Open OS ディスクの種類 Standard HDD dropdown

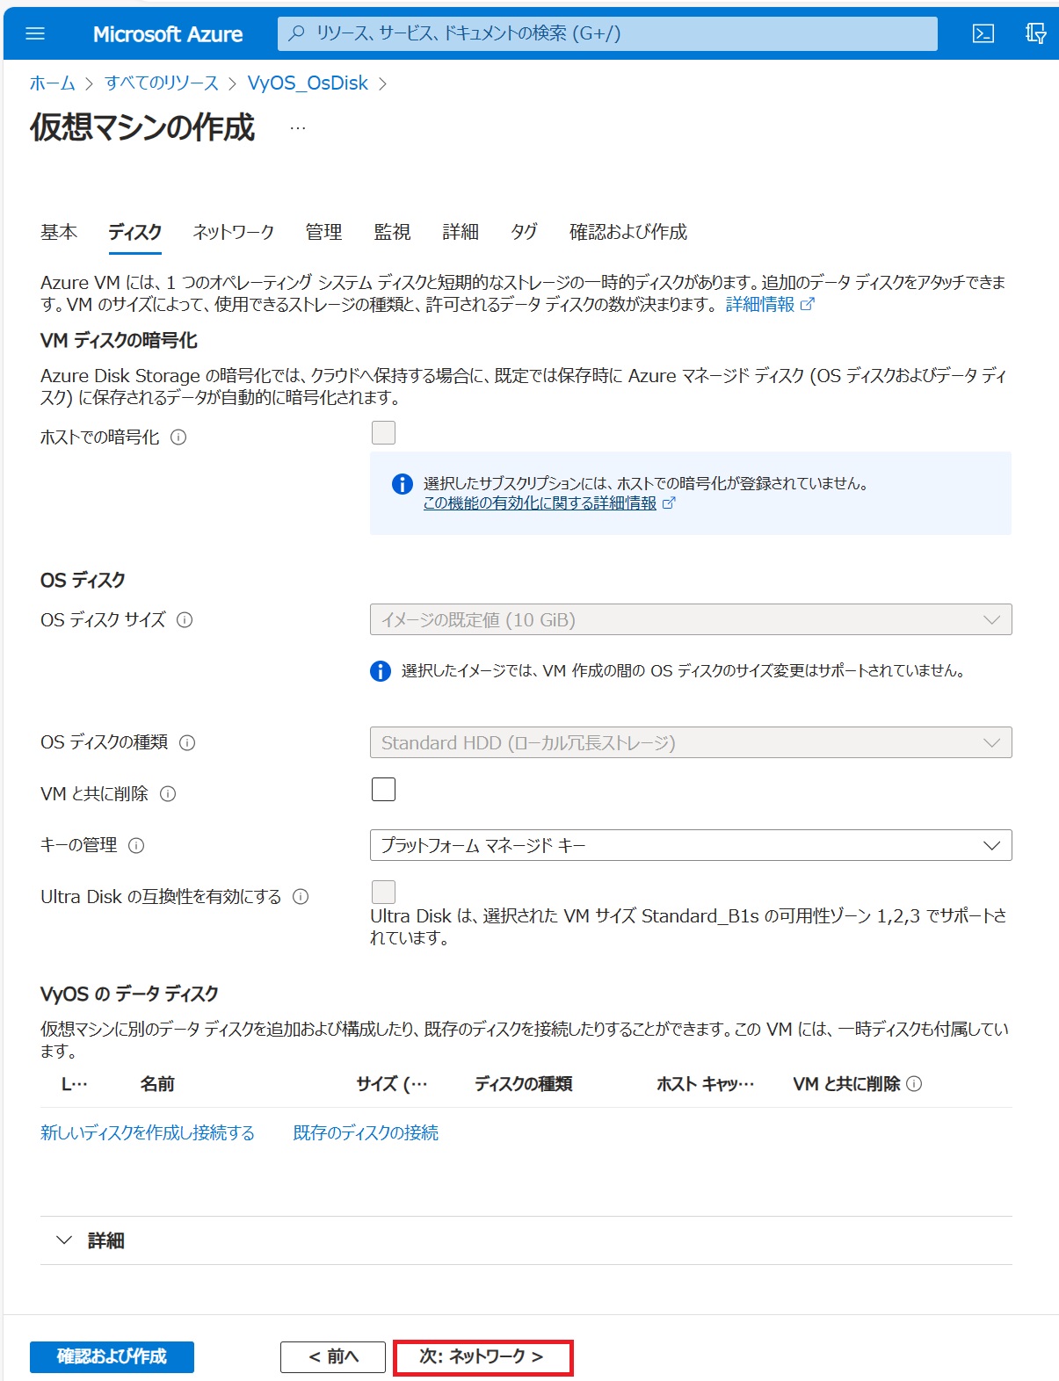click(x=691, y=742)
